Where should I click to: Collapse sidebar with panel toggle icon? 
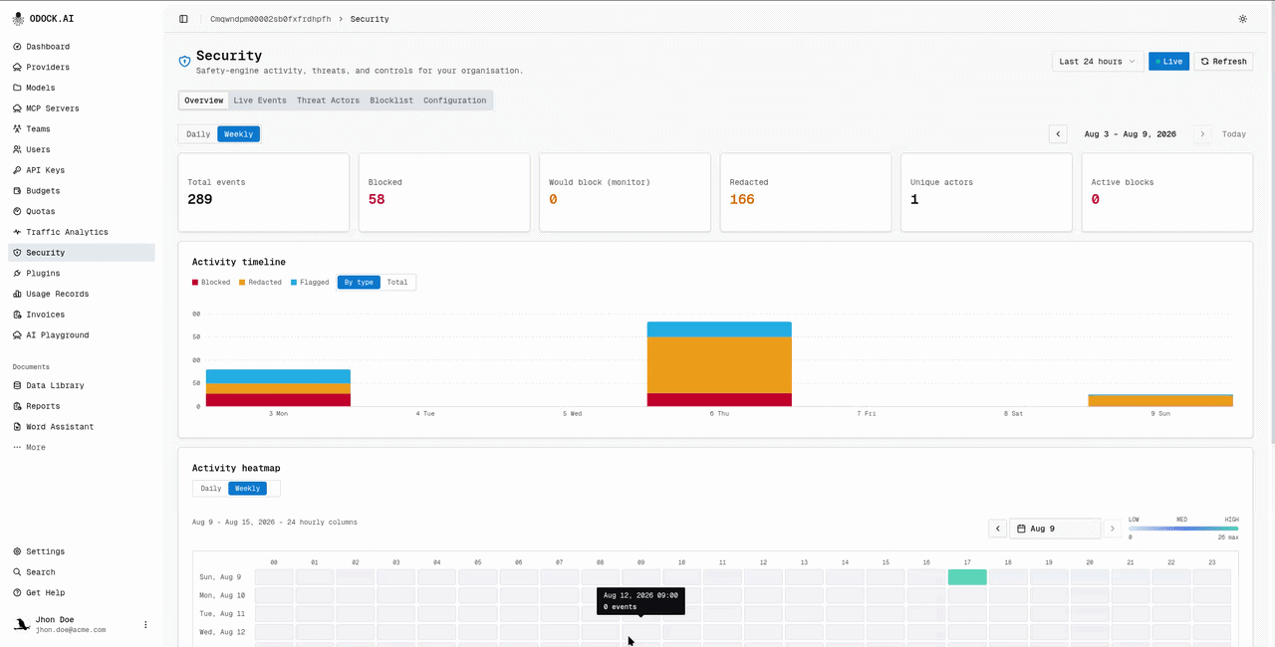coord(183,19)
